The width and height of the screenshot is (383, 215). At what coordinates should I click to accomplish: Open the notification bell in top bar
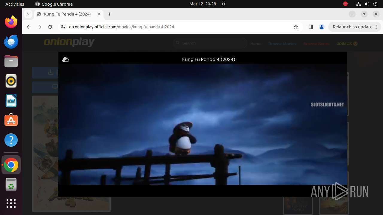point(224,4)
